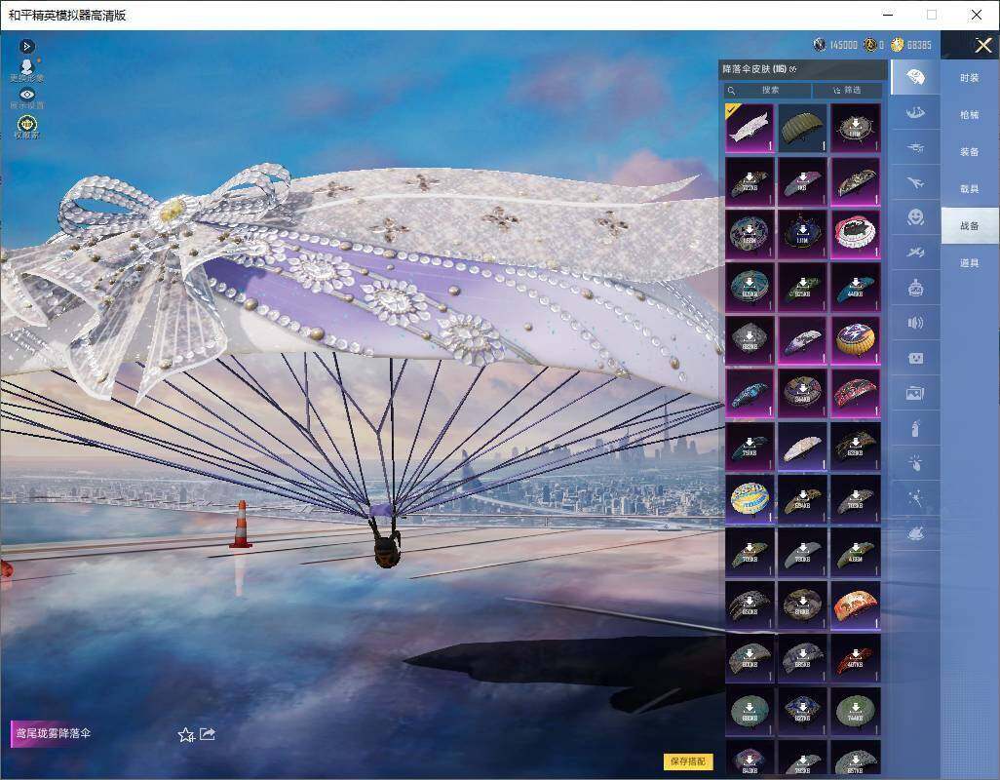Screen dimensions: 1000x780
Task: Switch to the 枪械 firearms tab
Action: pyautogui.click(x=970, y=115)
